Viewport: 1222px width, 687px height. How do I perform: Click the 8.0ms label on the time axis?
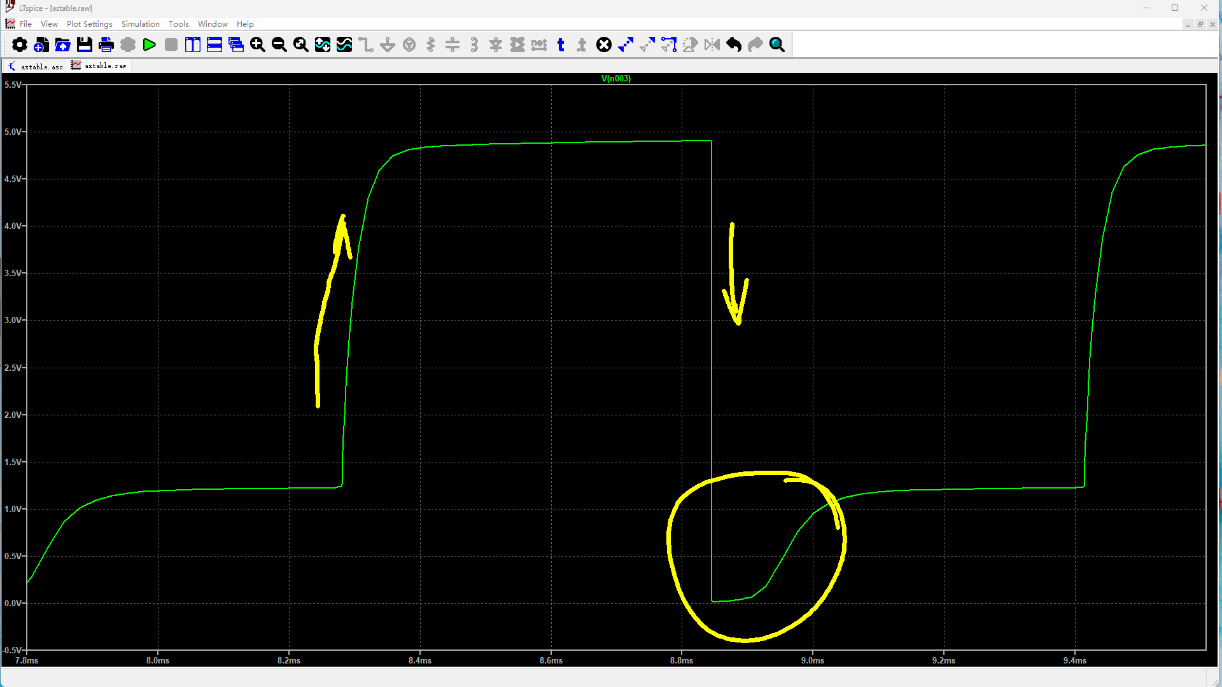coord(158,661)
